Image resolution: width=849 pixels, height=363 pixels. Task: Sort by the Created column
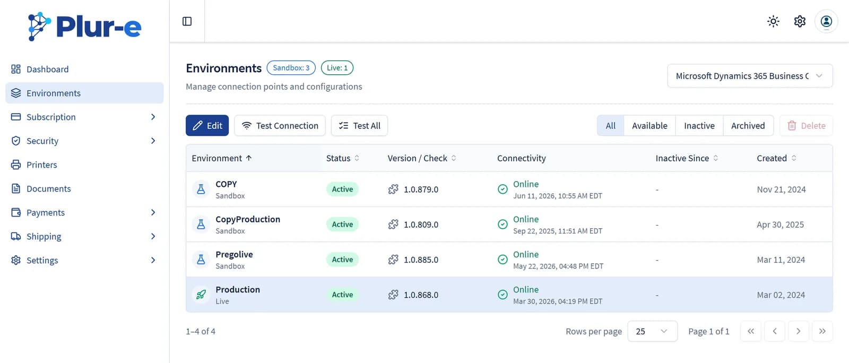tap(776, 158)
